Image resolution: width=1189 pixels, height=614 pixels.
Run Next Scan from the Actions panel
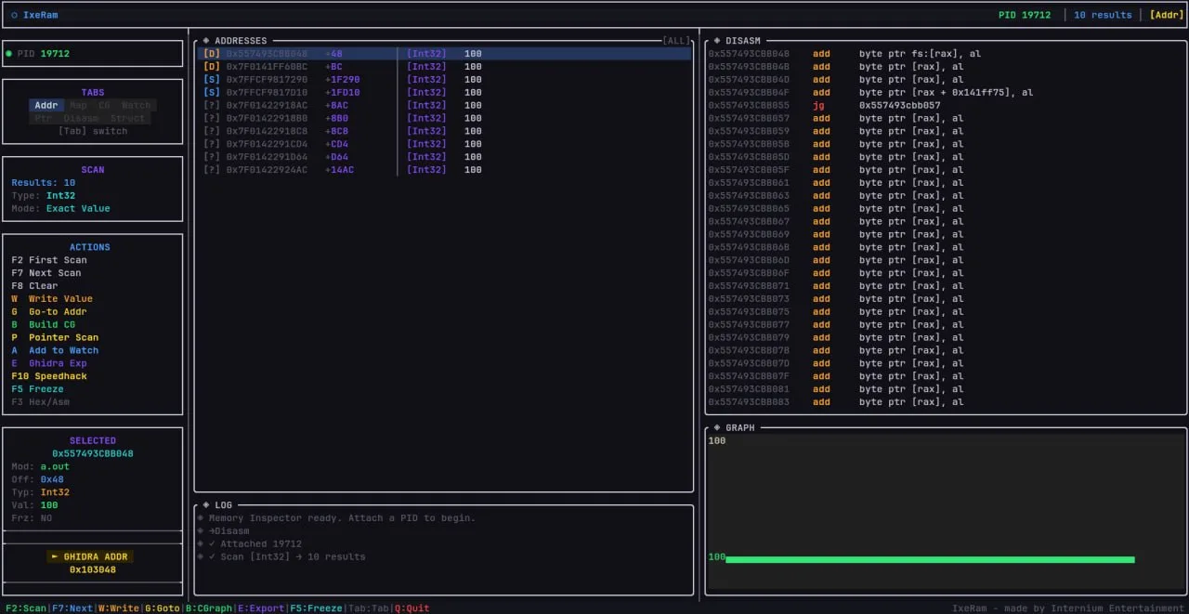46,273
